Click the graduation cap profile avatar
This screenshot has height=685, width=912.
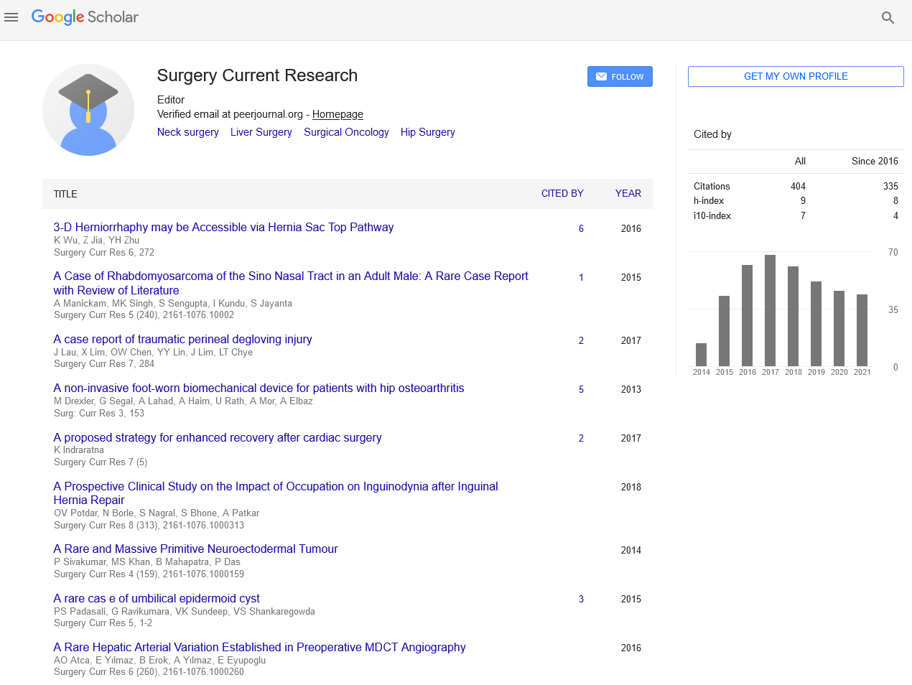pos(88,110)
